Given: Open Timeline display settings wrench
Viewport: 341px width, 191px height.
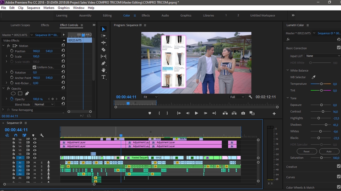Looking at the screenshot, I should click(x=42, y=135).
